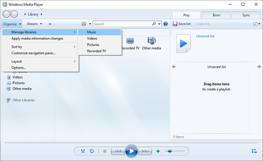Screen dimensions: 263x161
Task: Mute the volume speaker icon
Action: (x=158, y=151)
